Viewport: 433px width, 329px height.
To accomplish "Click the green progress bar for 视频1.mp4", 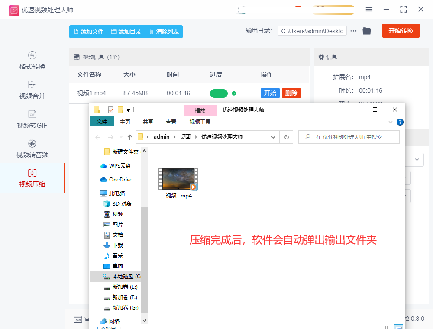I will tap(219, 93).
